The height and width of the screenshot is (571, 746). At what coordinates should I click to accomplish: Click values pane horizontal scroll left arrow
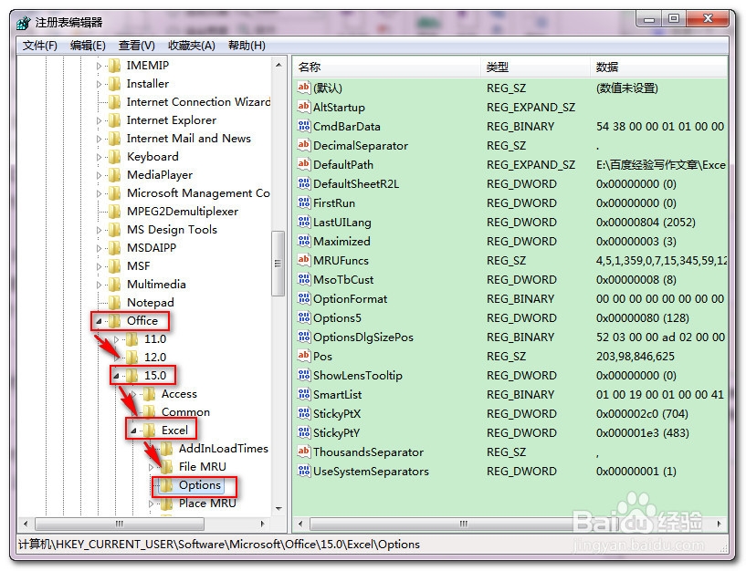coord(299,524)
